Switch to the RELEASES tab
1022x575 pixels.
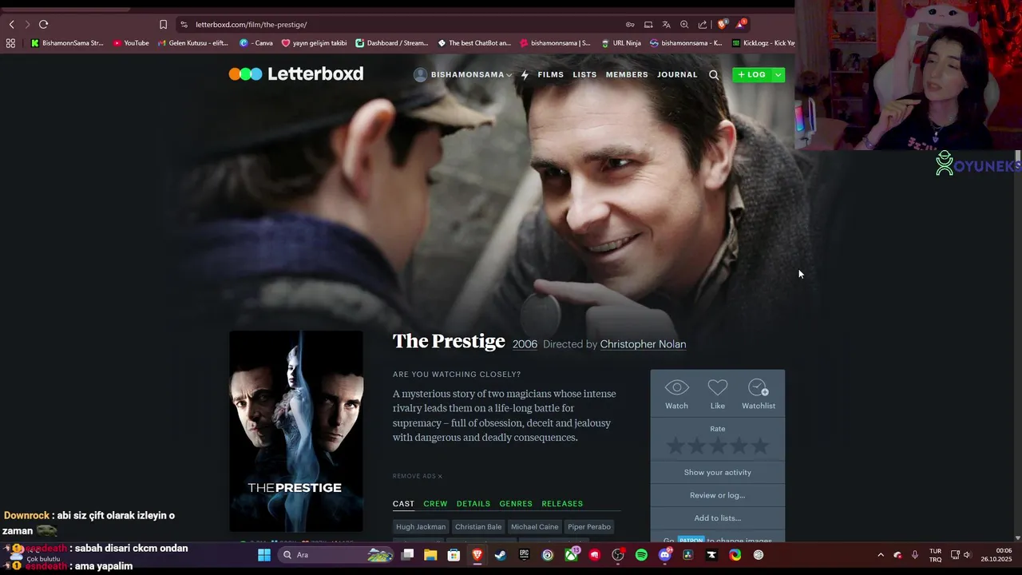[x=562, y=504]
